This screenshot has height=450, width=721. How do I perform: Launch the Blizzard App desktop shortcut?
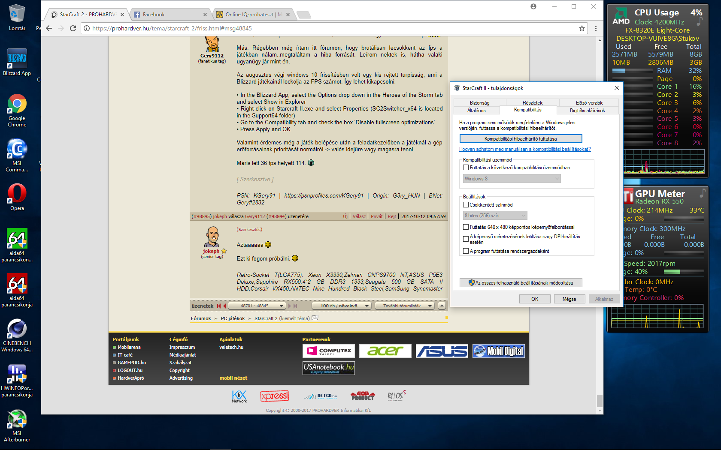pyautogui.click(x=17, y=63)
